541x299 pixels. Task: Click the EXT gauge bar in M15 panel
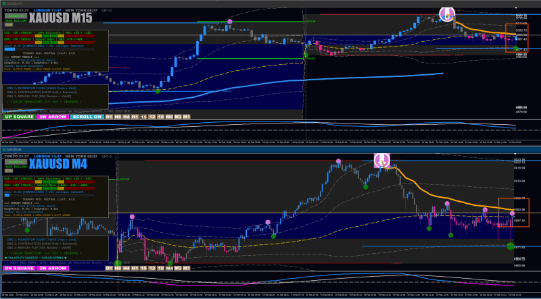tap(49, 36)
